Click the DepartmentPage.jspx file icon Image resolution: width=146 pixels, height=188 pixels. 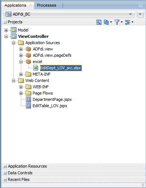28,99
